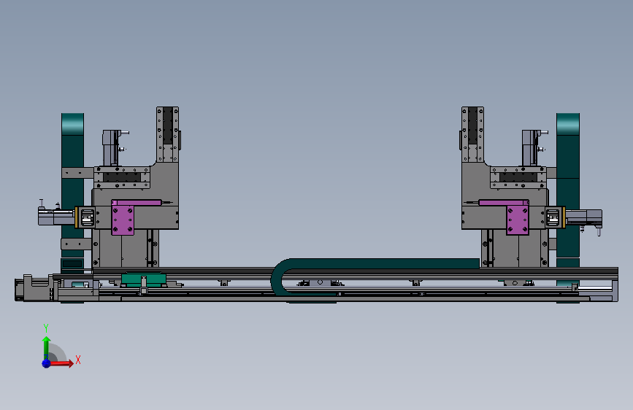Select the right vertical linear rail tower
Screen dimensions: 633x410
click(x=472, y=134)
